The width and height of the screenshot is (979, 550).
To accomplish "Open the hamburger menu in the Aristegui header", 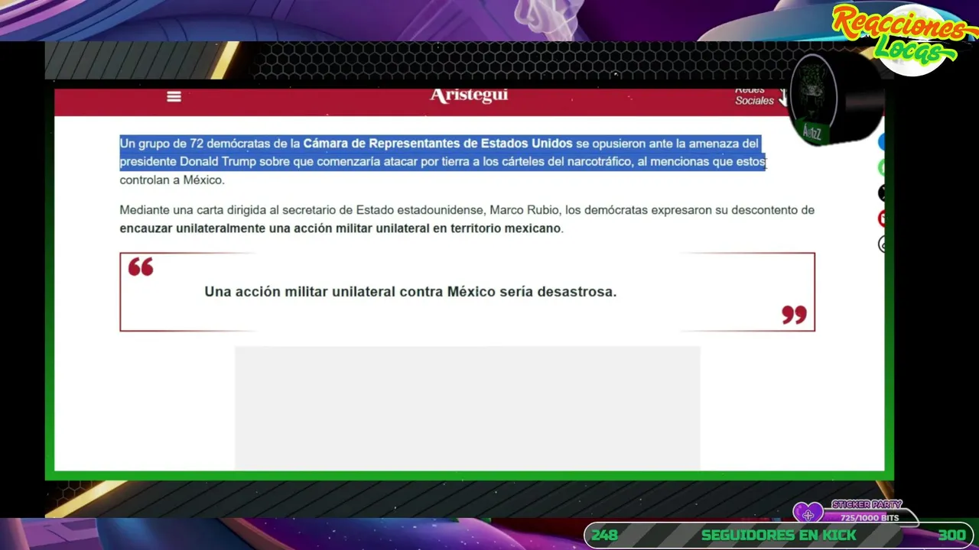I will click(x=174, y=96).
